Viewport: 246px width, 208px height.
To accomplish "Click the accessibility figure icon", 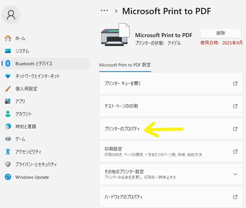I will click(8, 152).
